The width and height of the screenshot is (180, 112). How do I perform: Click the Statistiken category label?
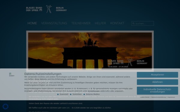[77, 94]
